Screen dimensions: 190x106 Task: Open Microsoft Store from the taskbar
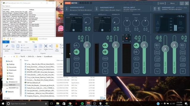64,103
